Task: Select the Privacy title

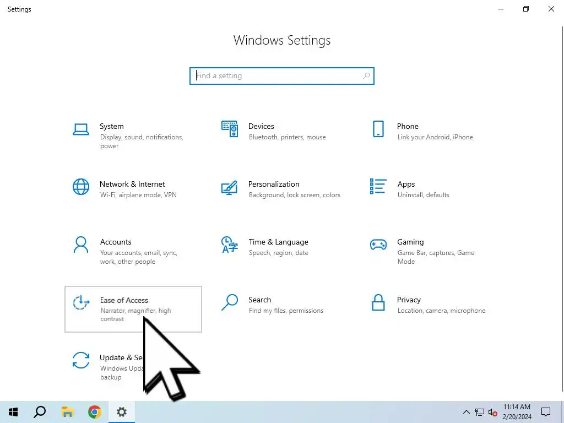Action: coord(409,300)
